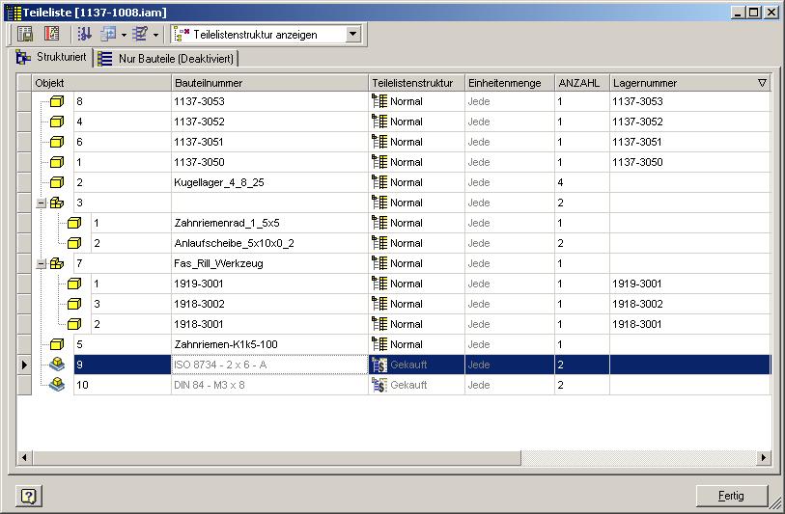Select Lagernummer cell 1137-3052
785x514 pixels.
point(689,122)
